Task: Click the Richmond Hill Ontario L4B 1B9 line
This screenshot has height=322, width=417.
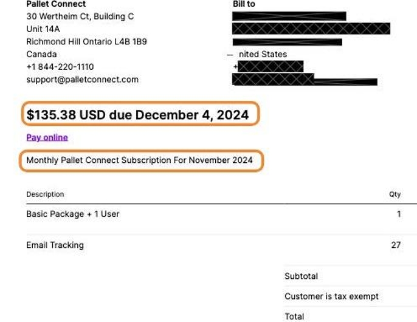Action: pyautogui.click(x=87, y=42)
